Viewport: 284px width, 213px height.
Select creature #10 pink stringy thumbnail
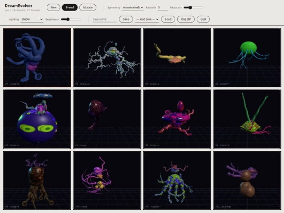107,180
